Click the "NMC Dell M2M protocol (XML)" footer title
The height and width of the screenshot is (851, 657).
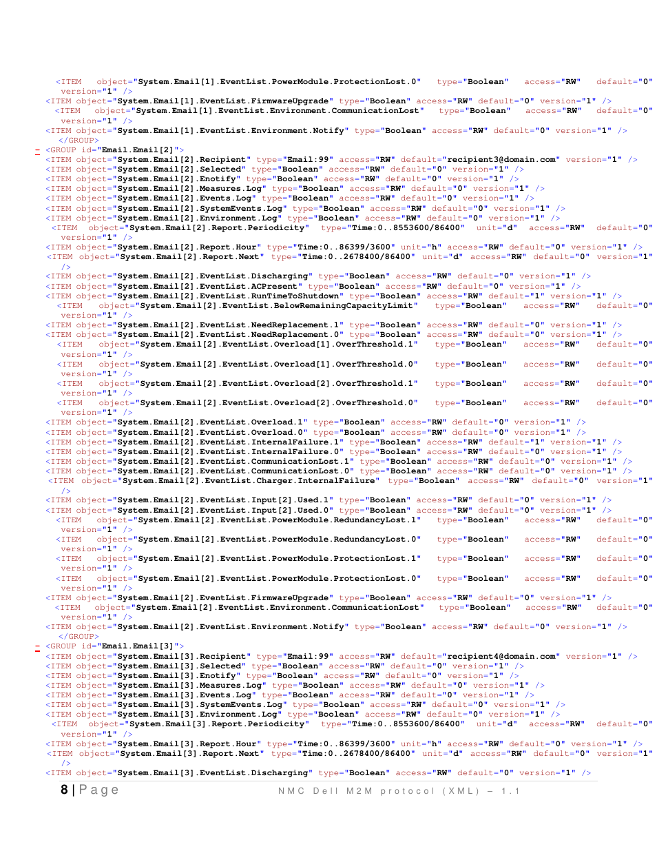point(379,791)
